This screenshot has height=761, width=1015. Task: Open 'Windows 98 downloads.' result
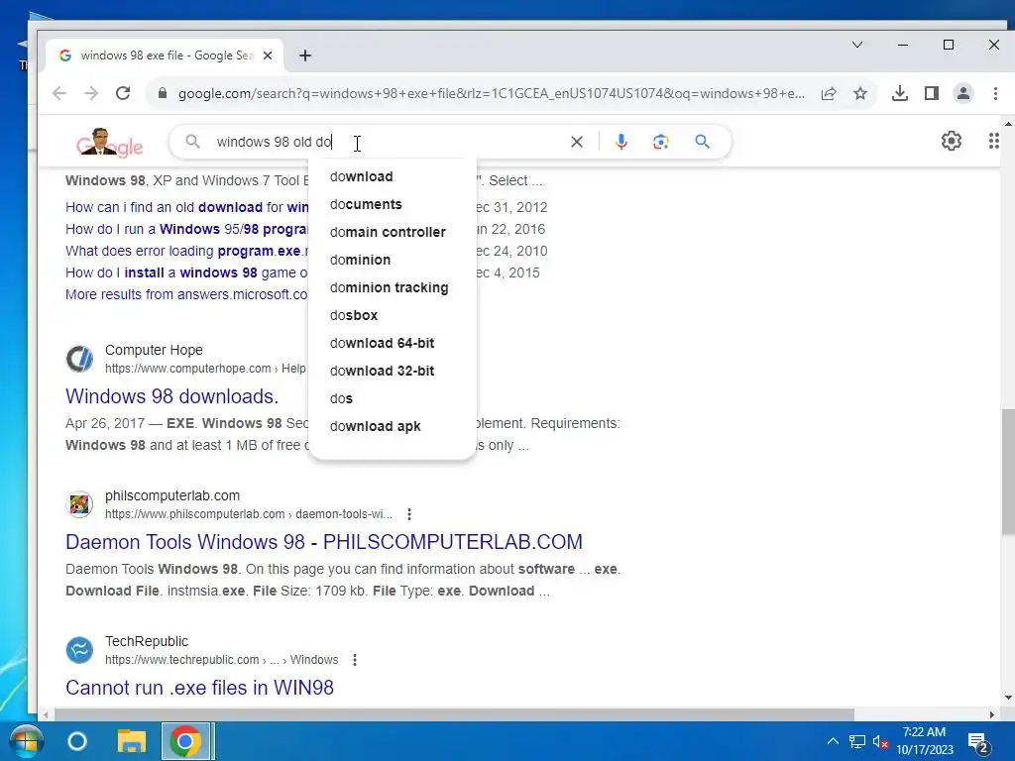pyautogui.click(x=172, y=396)
